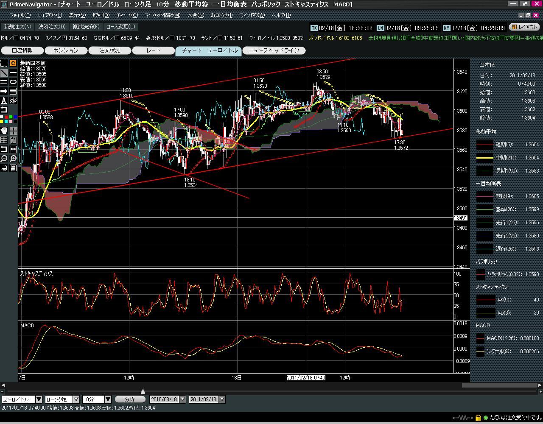This screenshot has height=424, width=543.
Task: Open the チャート(C) menu
Action: click(127, 15)
